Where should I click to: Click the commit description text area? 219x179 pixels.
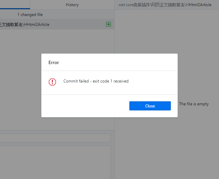point(55,162)
